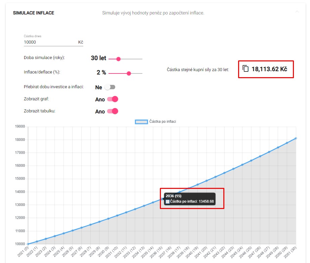Click the Doba simulace slider handle

pos(118,59)
